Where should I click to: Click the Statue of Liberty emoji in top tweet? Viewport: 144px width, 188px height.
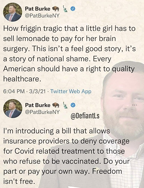point(65,9)
